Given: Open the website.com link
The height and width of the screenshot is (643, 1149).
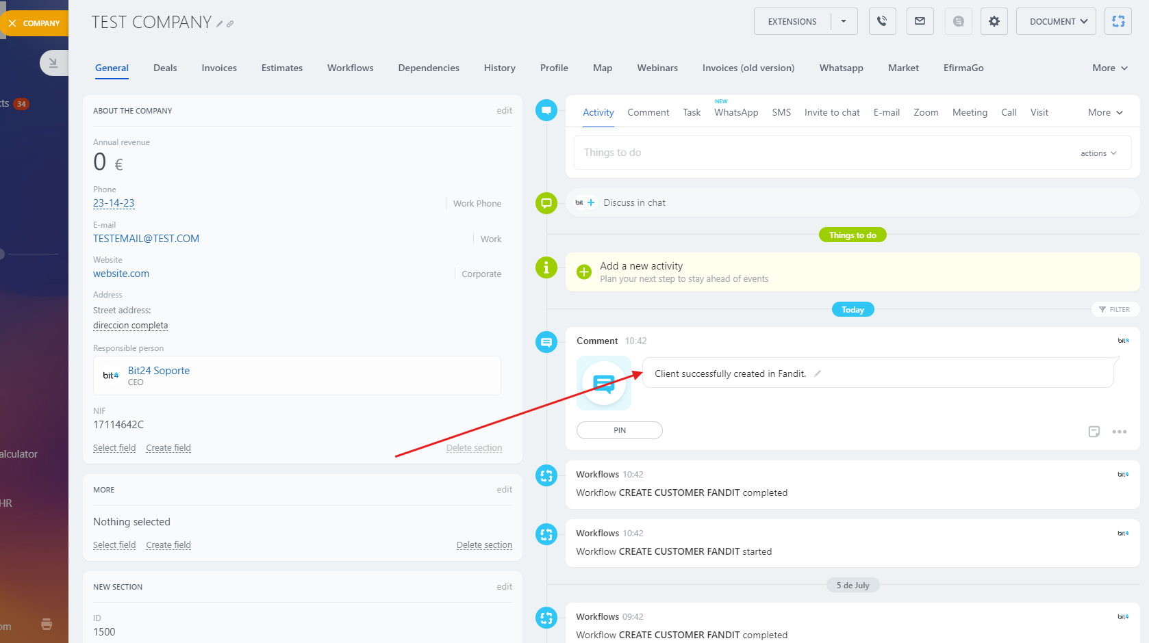Looking at the screenshot, I should point(121,274).
